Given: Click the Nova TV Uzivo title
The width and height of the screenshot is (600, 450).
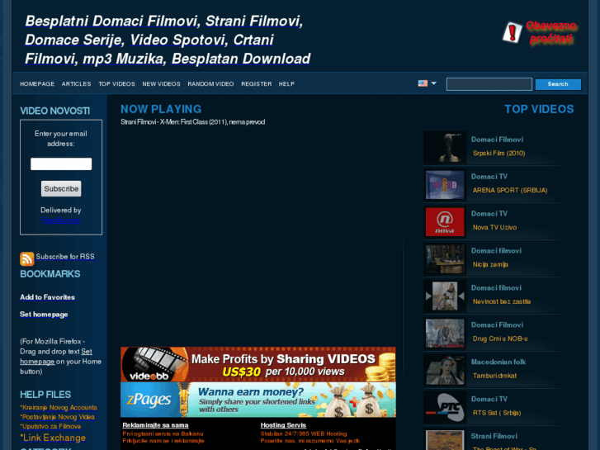Looking at the screenshot, I should pos(494,228).
